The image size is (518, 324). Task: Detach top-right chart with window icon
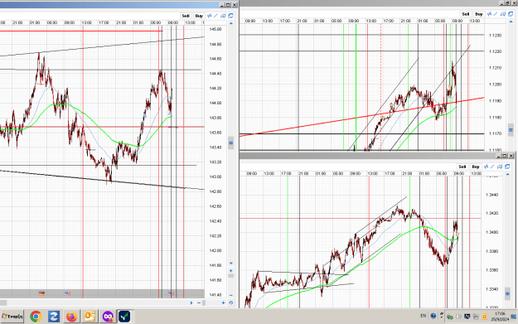(511, 14)
